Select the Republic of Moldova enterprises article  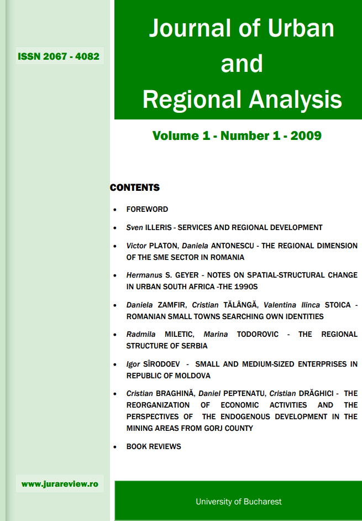point(242,369)
